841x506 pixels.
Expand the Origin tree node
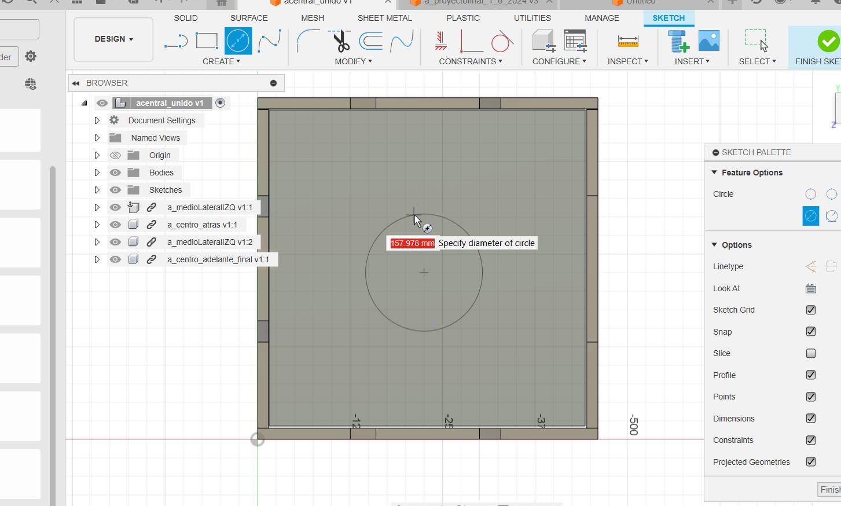point(97,155)
